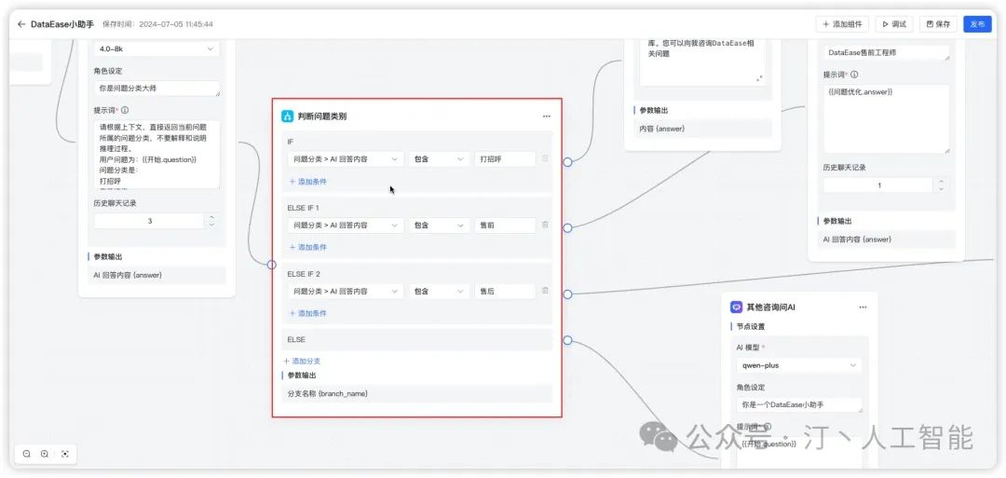Open the 问题分类 field dropdown under ELSE IF 1

click(x=346, y=225)
